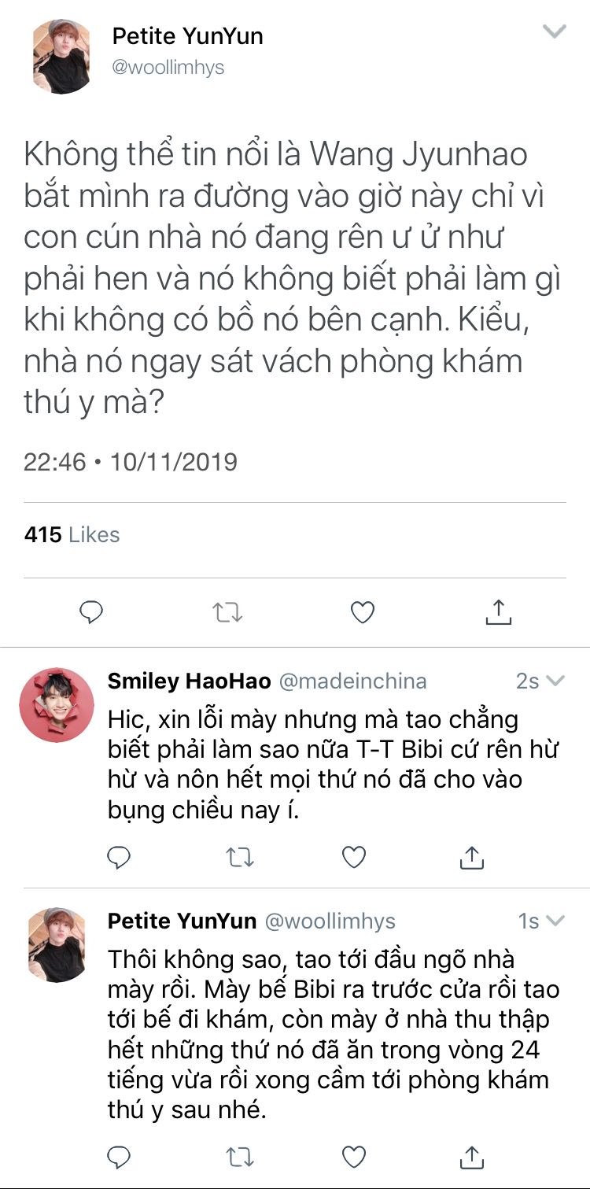
Task: Open the chevron menu on the 1s reply
Action: pyautogui.click(x=555, y=921)
